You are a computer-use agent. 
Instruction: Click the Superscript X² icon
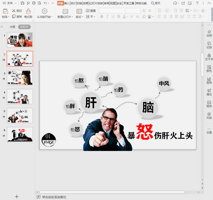132,17
